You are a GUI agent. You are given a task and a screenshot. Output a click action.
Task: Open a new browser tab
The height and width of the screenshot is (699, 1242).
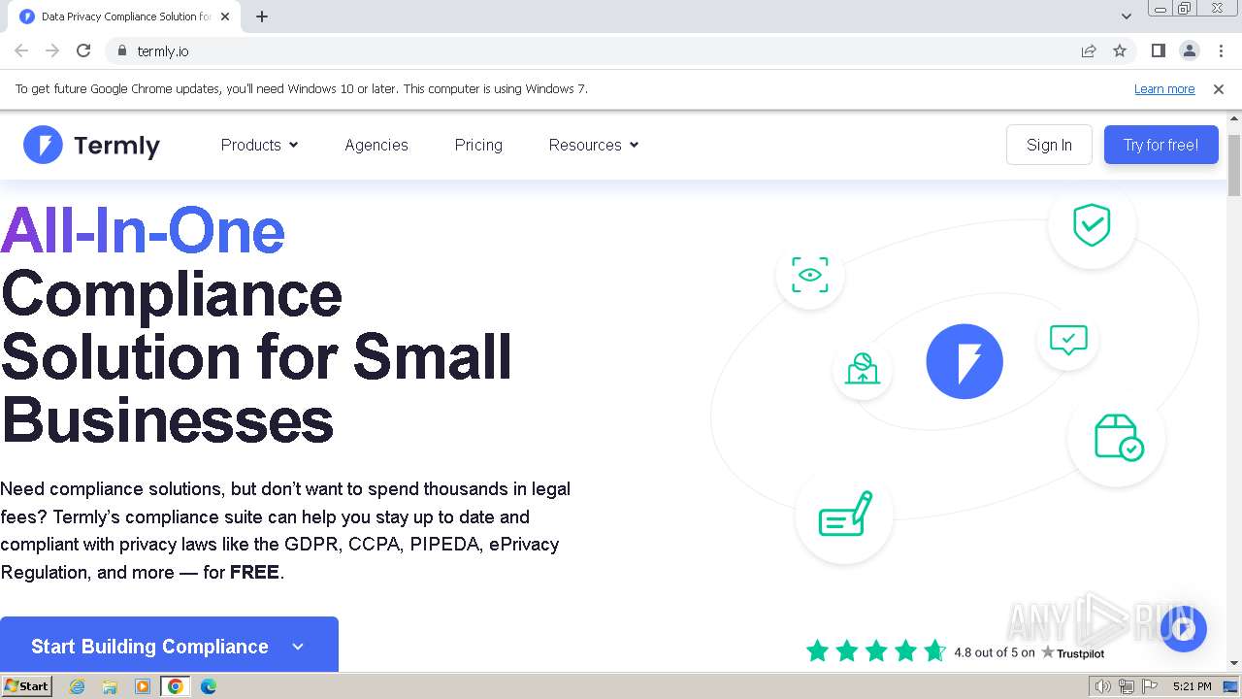(x=262, y=17)
